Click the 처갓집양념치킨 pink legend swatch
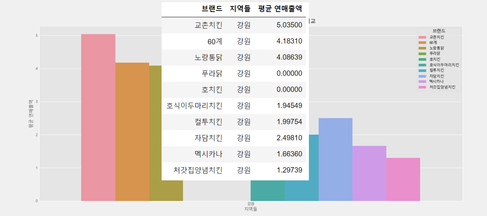Viewport: 487px width, 216px height. pyautogui.click(x=423, y=87)
